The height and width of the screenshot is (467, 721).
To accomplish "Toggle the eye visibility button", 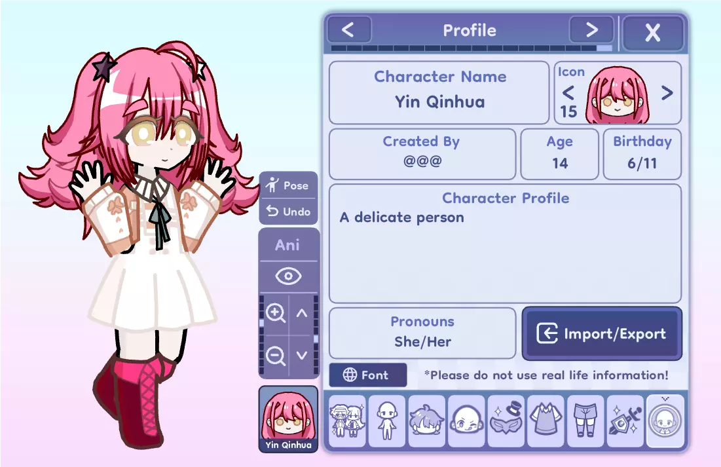I will 288,276.
